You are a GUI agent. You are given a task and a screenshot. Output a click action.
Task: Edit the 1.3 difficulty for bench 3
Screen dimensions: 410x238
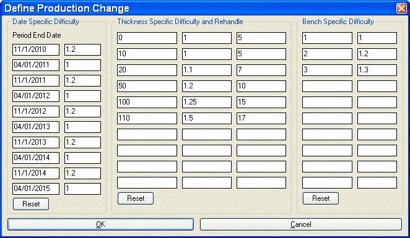click(377, 70)
